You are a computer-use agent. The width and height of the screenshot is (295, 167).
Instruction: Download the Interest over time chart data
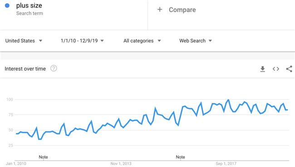pos(263,69)
